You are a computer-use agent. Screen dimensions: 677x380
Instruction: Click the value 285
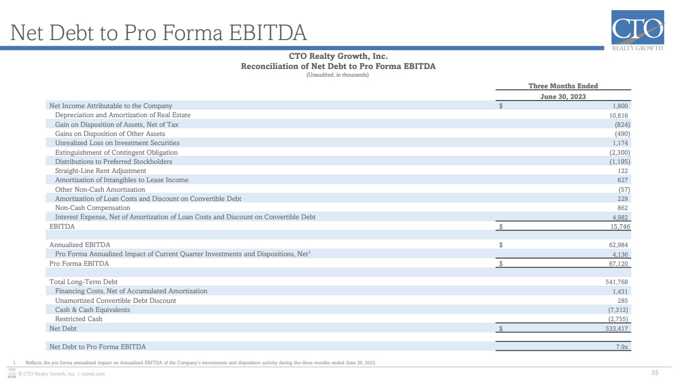tap(623, 301)
